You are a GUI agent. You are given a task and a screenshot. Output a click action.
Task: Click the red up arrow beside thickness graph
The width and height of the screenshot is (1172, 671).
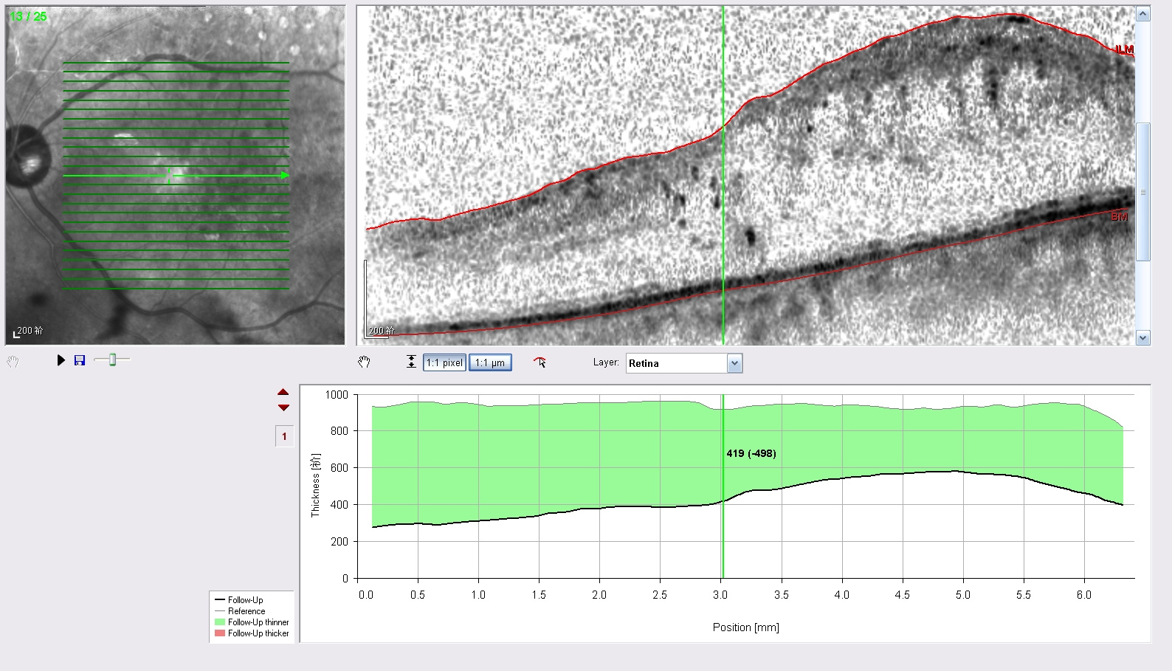(283, 392)
